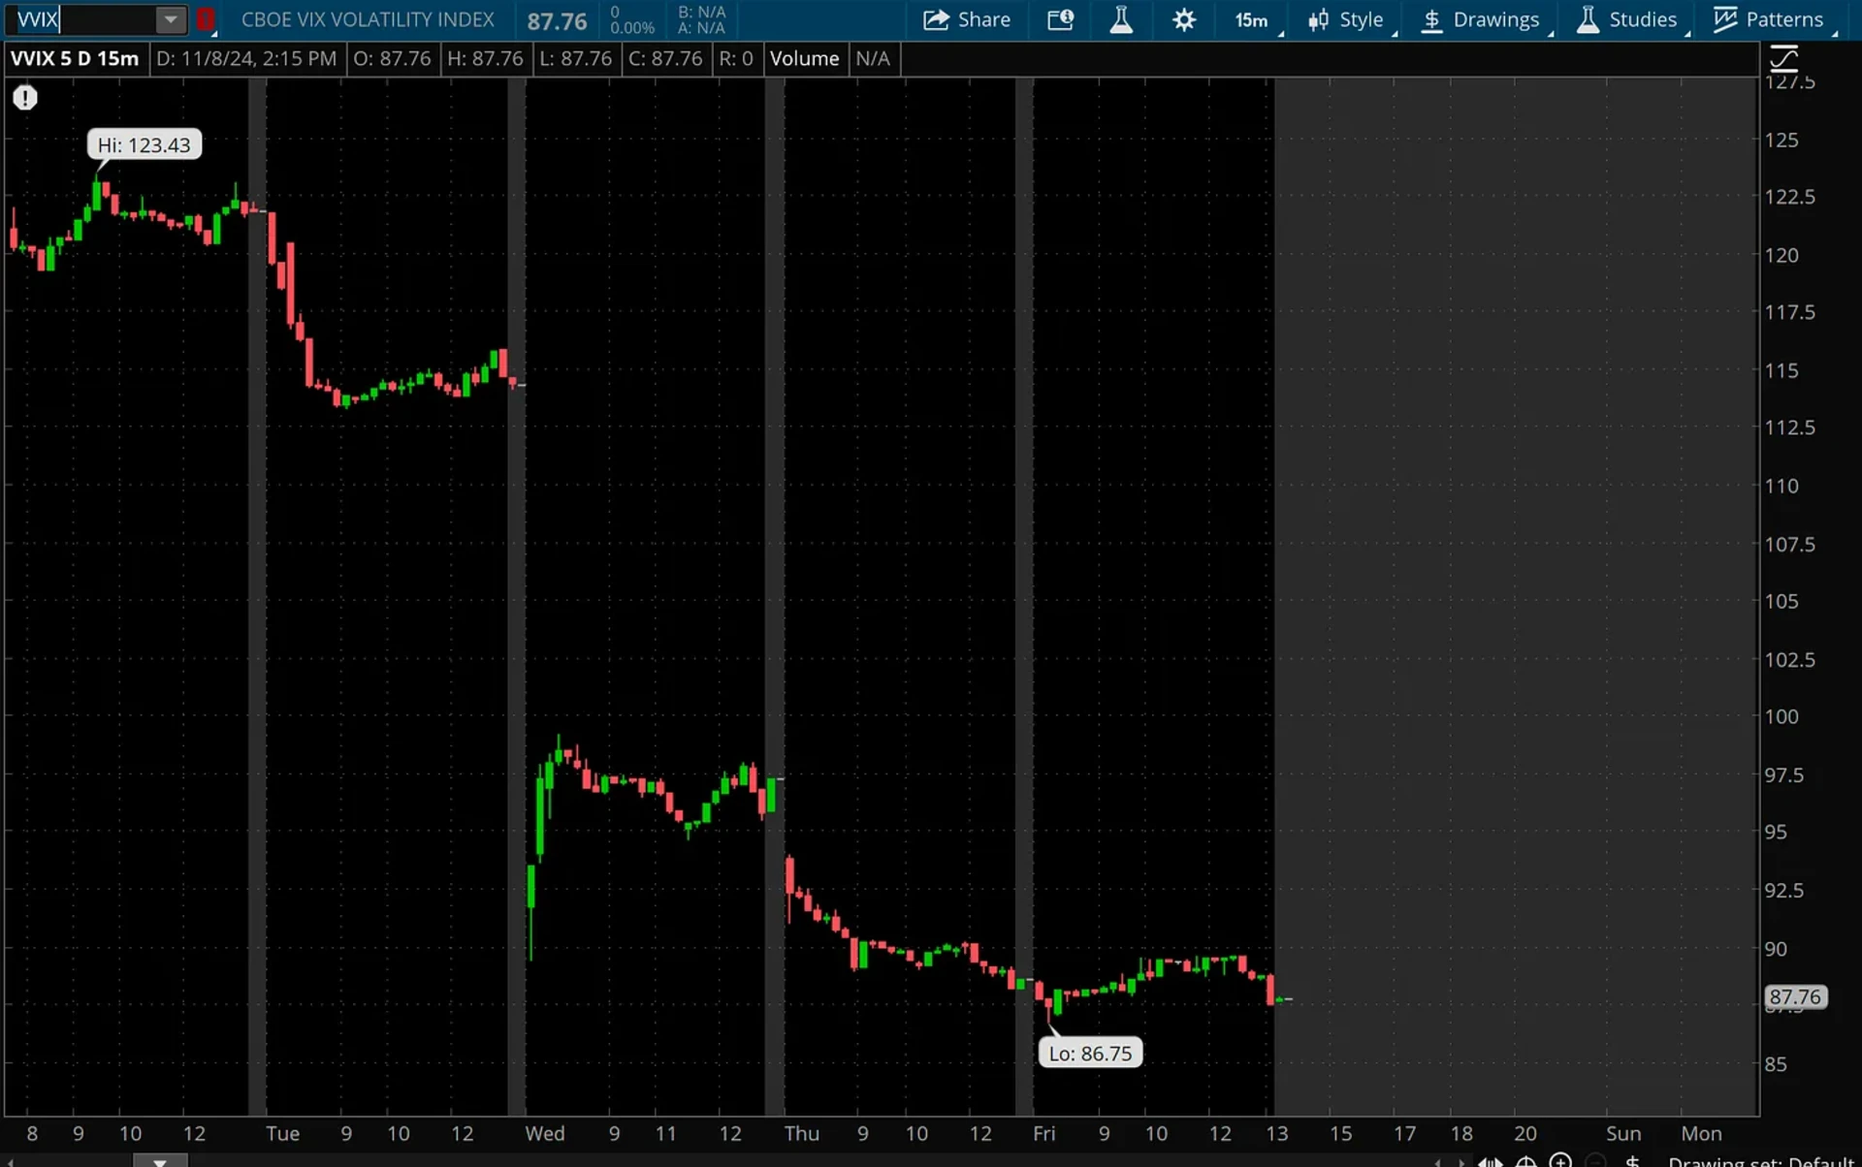Screen dimensions: 1862x1167
Task: Click the crosshair pan icon
Action: (1525, 1160)
